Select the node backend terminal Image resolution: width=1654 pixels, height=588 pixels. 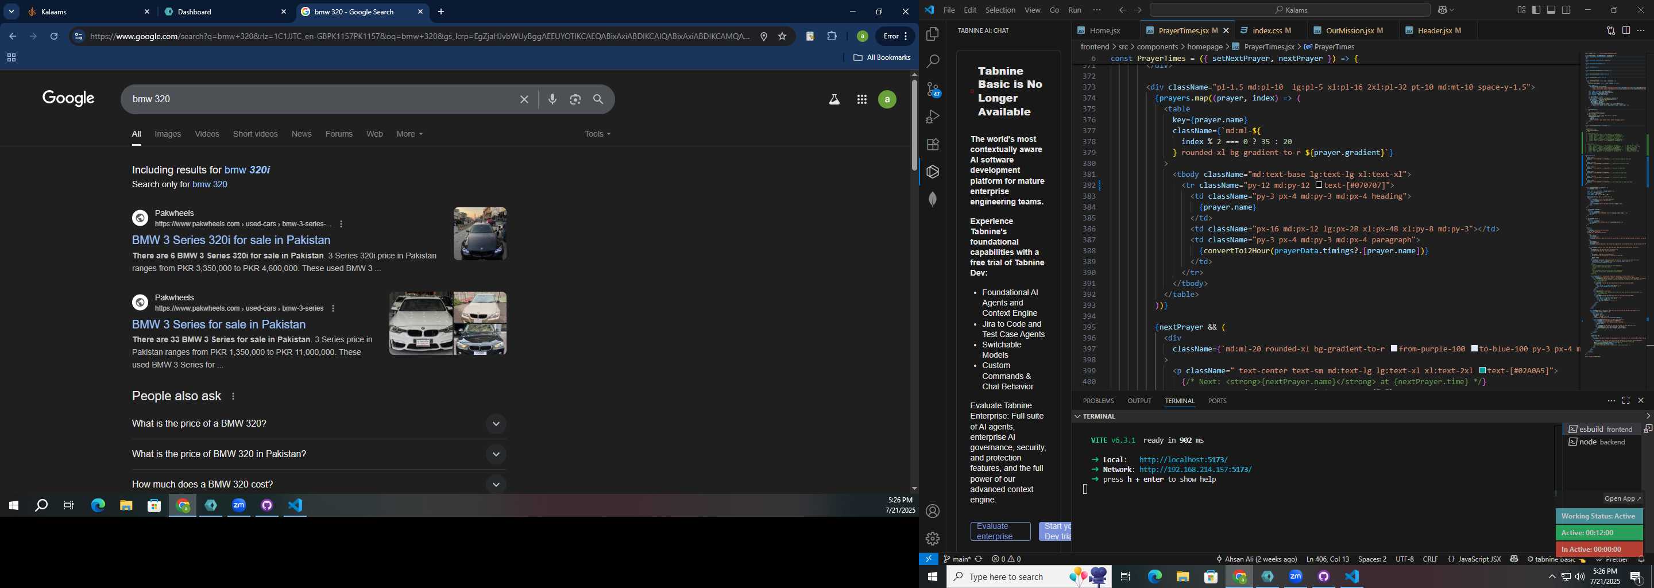(1603, 442)
